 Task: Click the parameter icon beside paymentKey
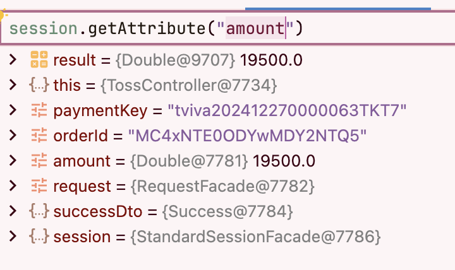click(x=39, y=110)
